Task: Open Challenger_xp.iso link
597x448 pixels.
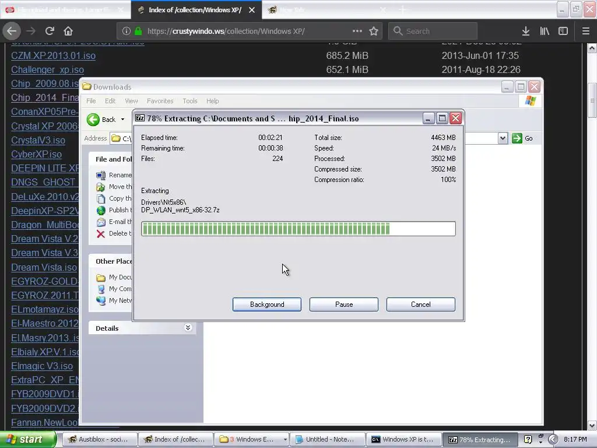Action: coord(48,70)
